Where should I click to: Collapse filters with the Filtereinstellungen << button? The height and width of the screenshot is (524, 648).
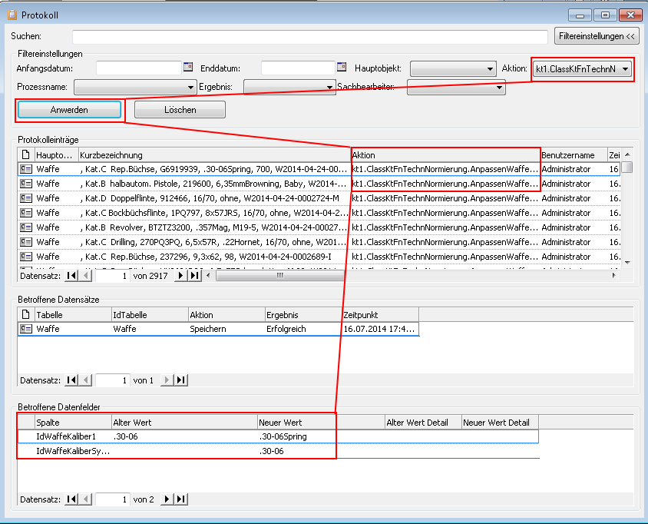(597, 36)
